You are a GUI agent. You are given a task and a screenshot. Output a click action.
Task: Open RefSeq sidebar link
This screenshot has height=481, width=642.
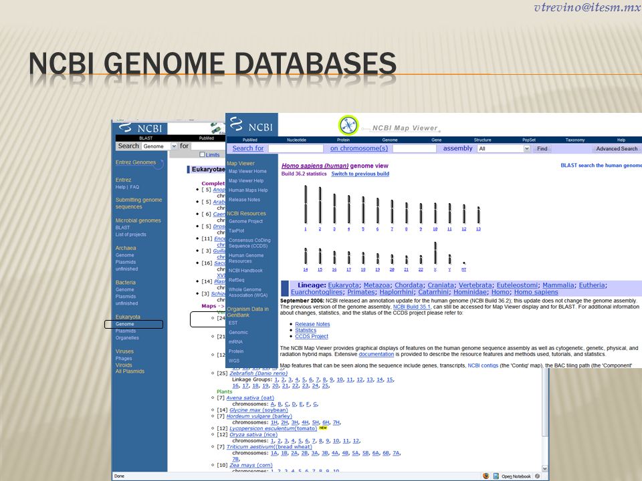click(236, 280)
